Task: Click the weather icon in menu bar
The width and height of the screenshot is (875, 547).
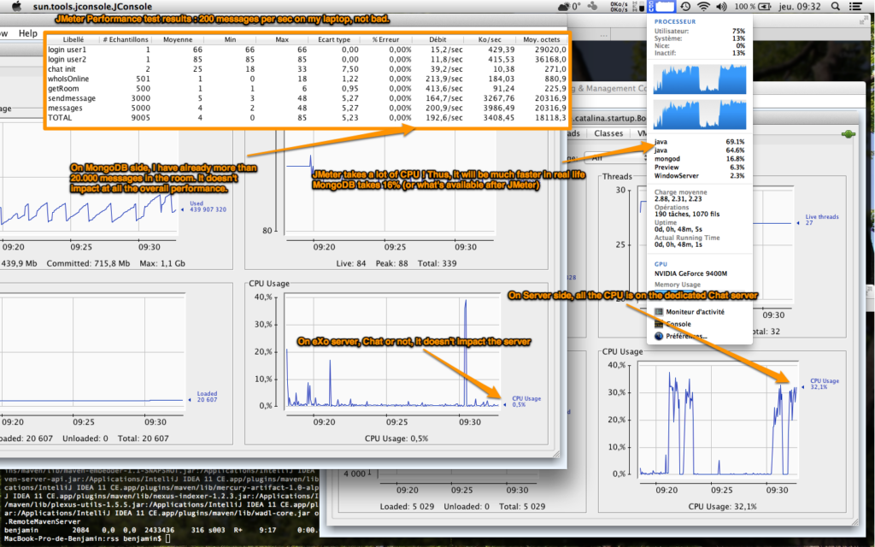Action: point(568,7)
